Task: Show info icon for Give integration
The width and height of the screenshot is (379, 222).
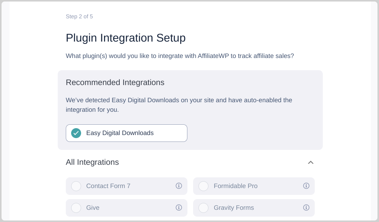Action: tap(179, 208)
